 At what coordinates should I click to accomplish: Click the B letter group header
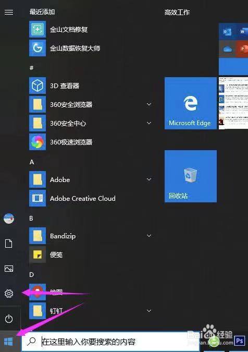click(31, 219)
